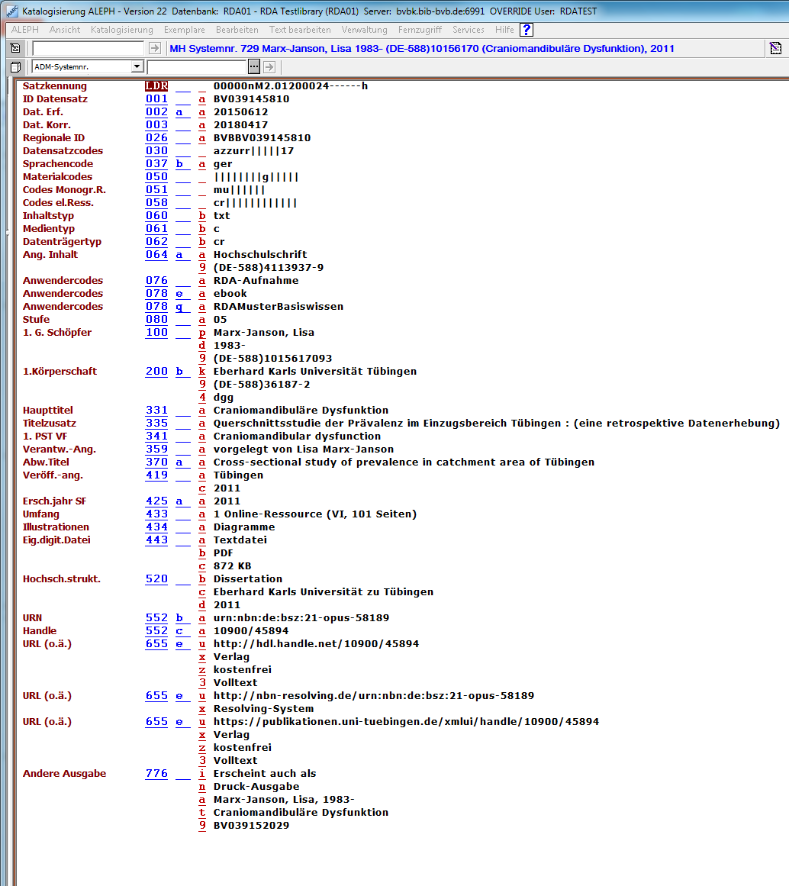Click the record icon left of top input
789x886 pixels.
(x=15, y=48)
